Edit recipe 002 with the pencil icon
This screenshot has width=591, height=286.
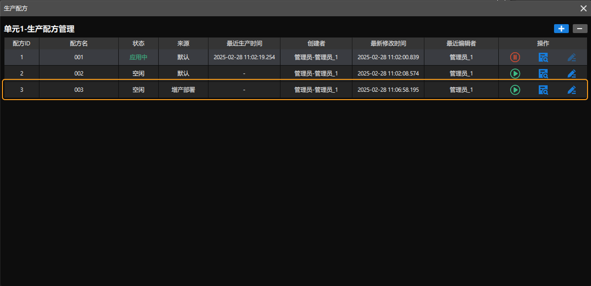coord(572,73)
